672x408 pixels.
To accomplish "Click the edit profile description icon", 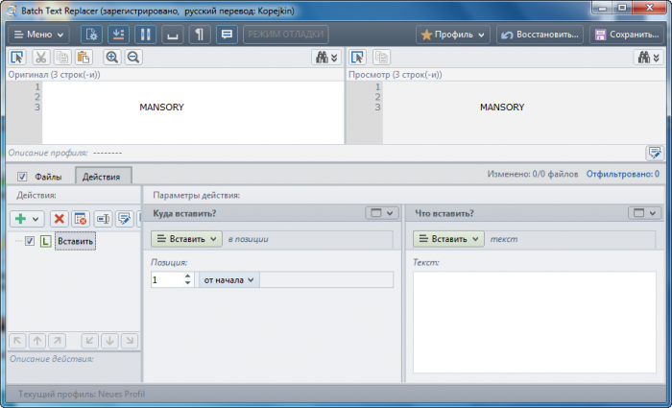I will coord(655,153).
